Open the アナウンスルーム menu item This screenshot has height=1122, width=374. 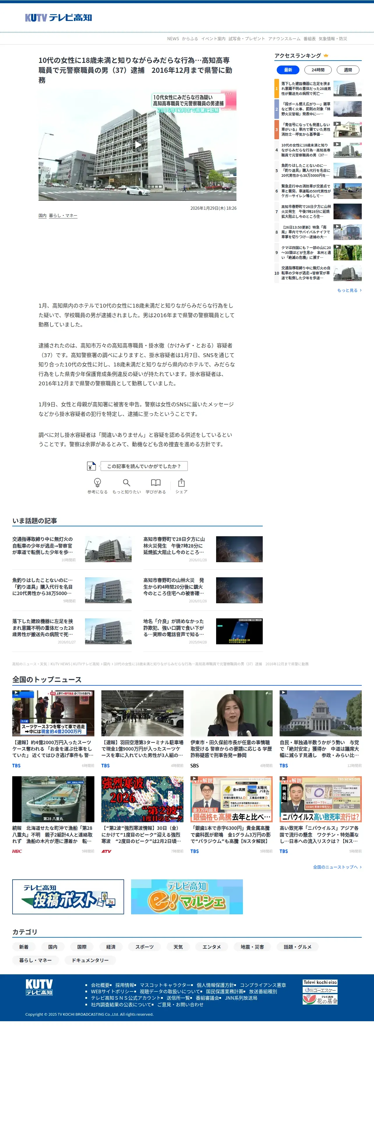point(284,39)
